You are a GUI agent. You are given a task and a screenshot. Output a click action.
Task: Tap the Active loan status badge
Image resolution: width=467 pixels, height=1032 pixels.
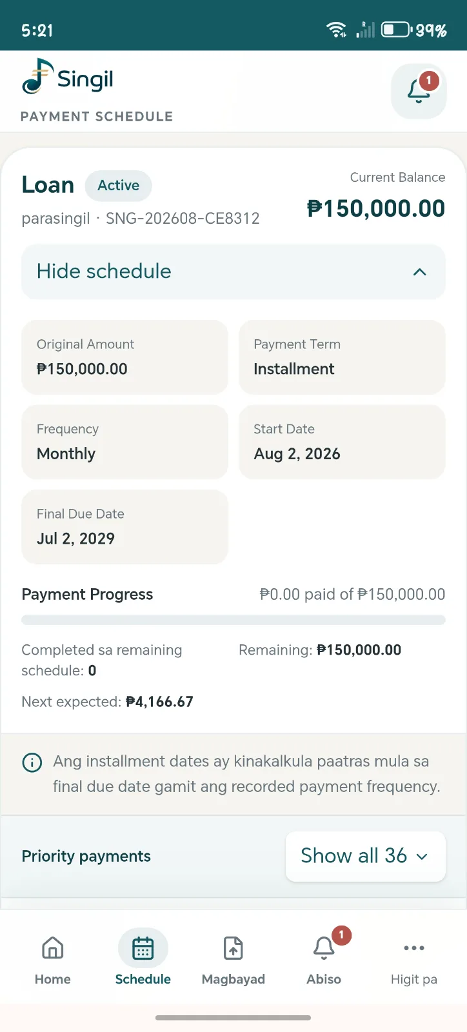[x=119, y=186]
